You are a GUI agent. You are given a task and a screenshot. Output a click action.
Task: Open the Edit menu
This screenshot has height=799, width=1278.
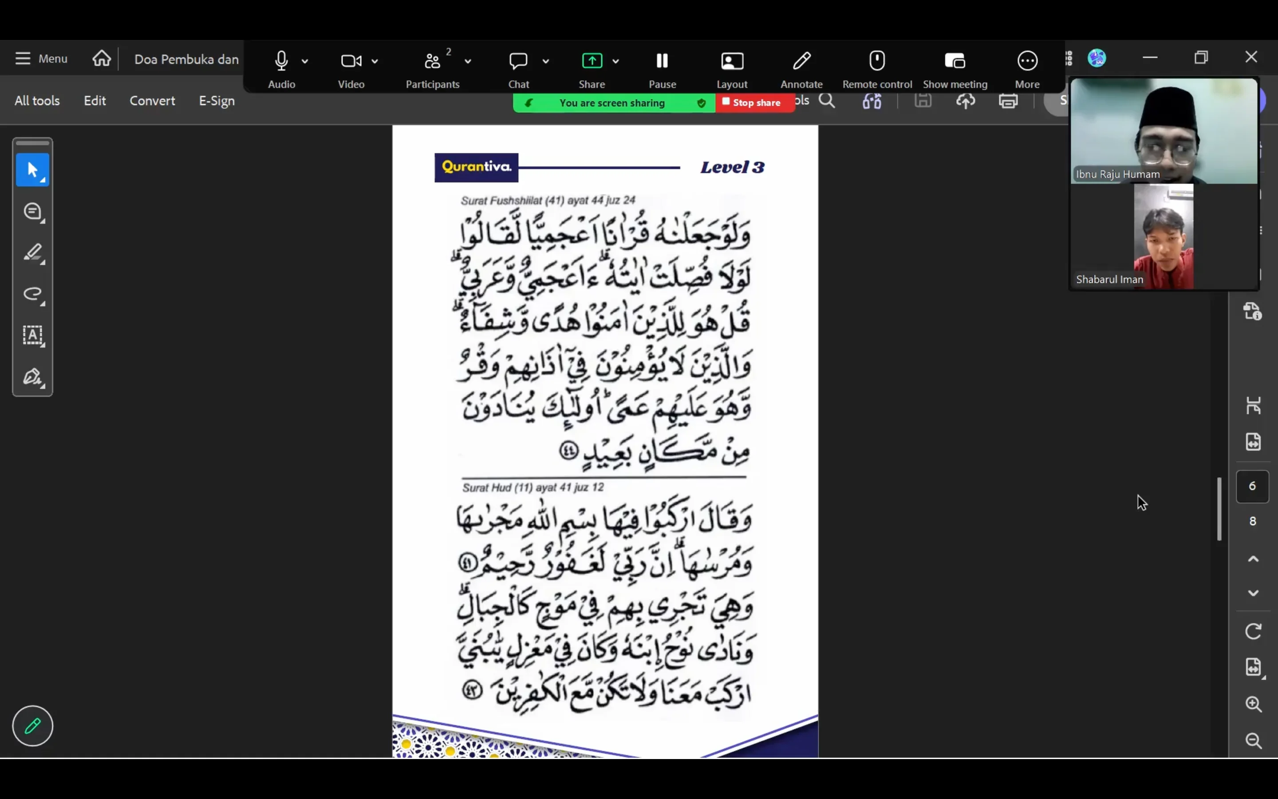coord(95,100)
